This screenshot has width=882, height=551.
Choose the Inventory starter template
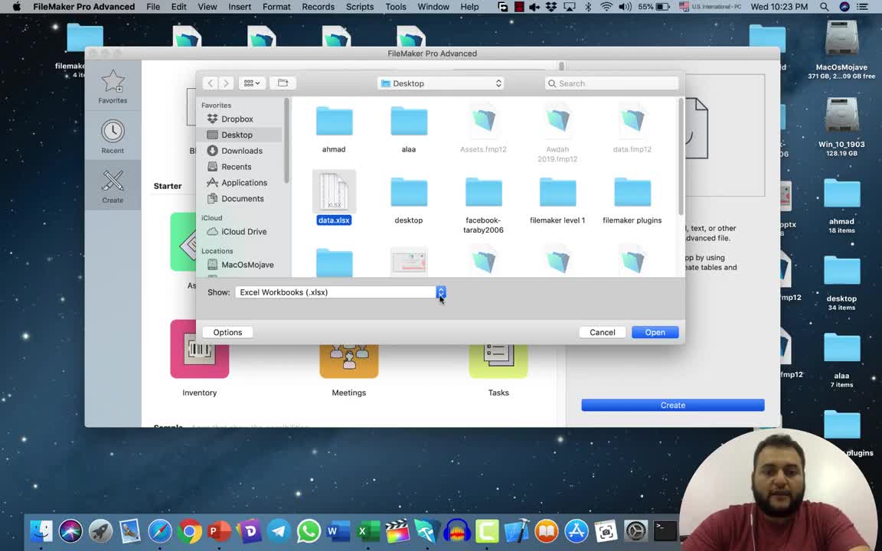[x=200, y=349]
